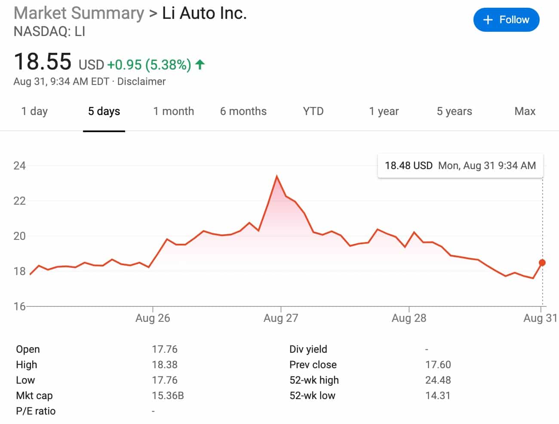Click the green upward price arrow icon
The width and height of the screenshot is (559, 424).
click(x=200, y=64)
